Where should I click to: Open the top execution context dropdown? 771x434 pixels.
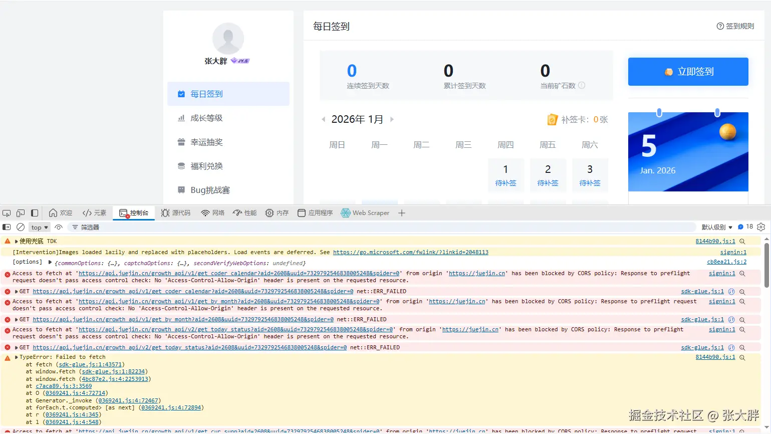[x=39, y=227]
